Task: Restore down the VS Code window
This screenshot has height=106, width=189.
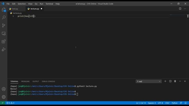Action: 178,4
